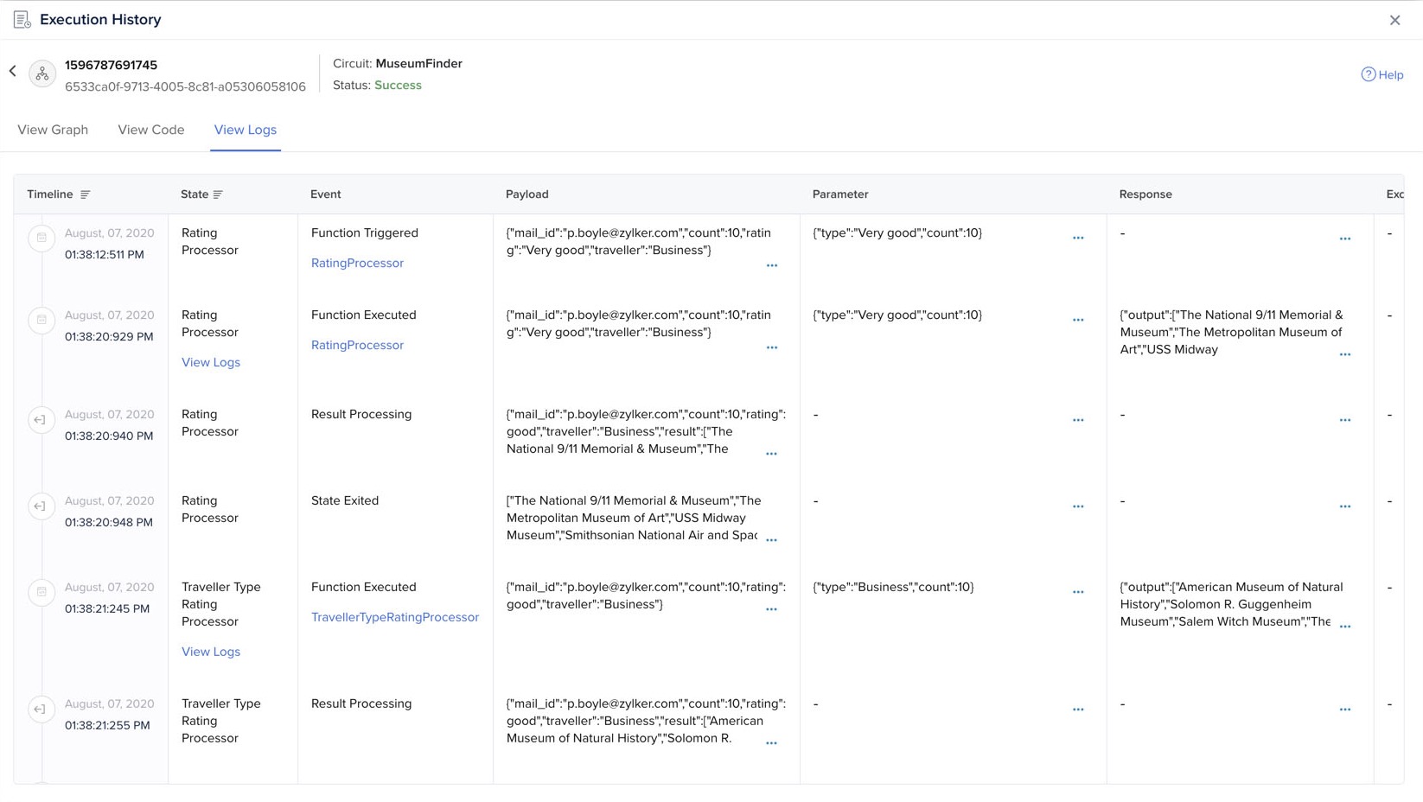Expand response with National 9/11 Memorial output
The height and width of the screenshot is (802, 1423).
(1344, 354)
